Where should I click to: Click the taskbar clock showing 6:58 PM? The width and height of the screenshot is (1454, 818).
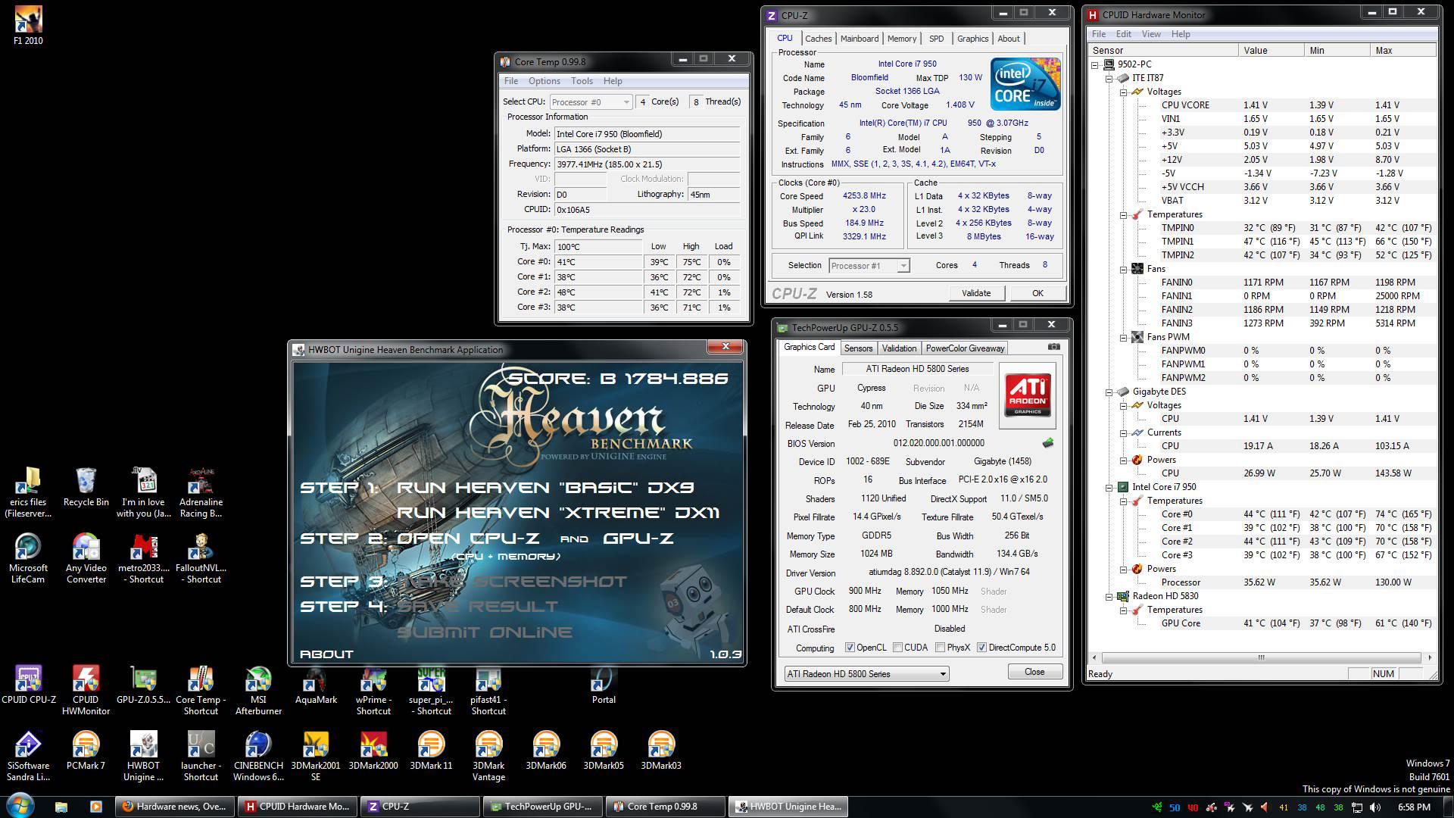tap(1413, 807)
